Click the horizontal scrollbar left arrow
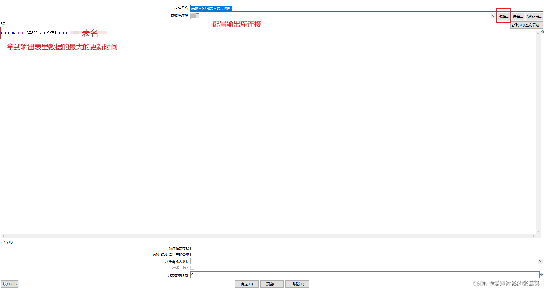544x289 pixels. pyautogui.click(x=3, y=236)
